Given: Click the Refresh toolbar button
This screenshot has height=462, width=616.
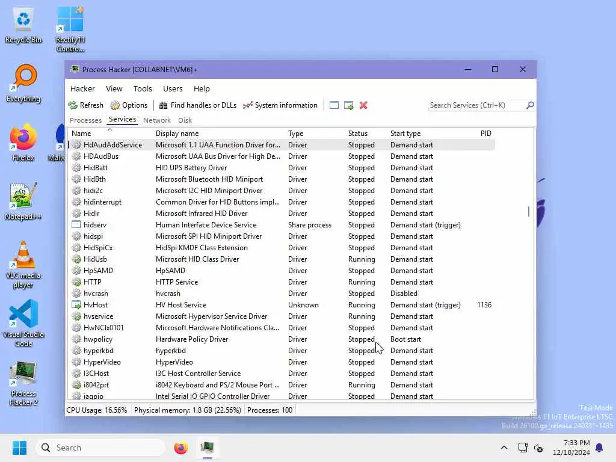Looking at the screenshot, I should click(x=85, y=105).
